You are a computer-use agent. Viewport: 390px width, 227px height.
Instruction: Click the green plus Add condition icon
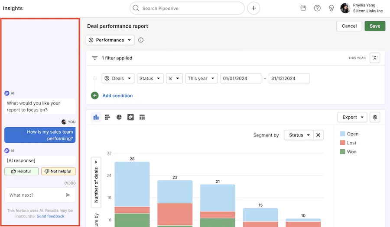[x=95, y=96]
